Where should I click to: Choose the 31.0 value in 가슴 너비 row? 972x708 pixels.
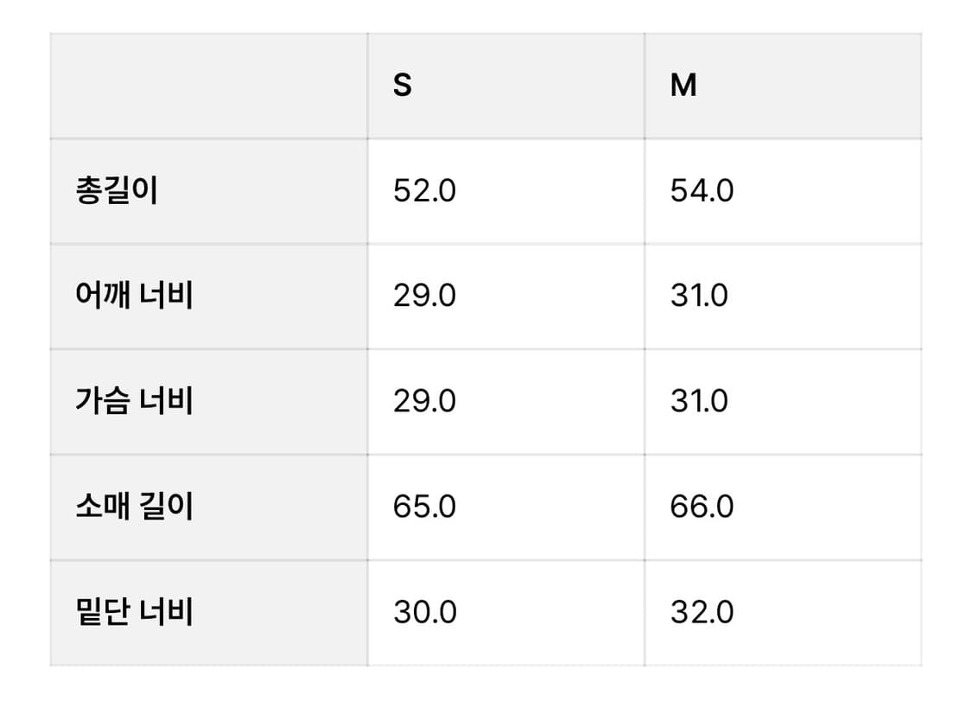point(699,401)
